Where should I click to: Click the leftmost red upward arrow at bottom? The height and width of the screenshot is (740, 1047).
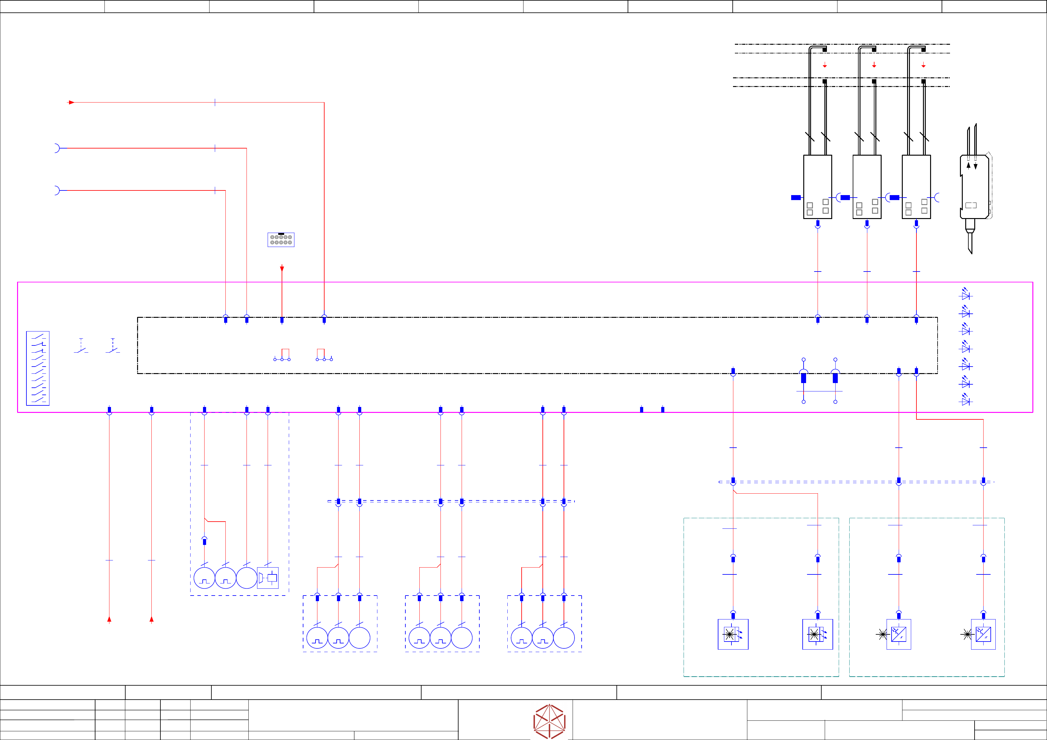tap(109, 619)
